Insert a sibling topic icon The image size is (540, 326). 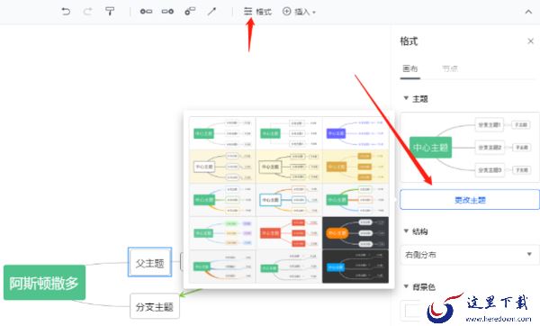(x=146, y=12)
